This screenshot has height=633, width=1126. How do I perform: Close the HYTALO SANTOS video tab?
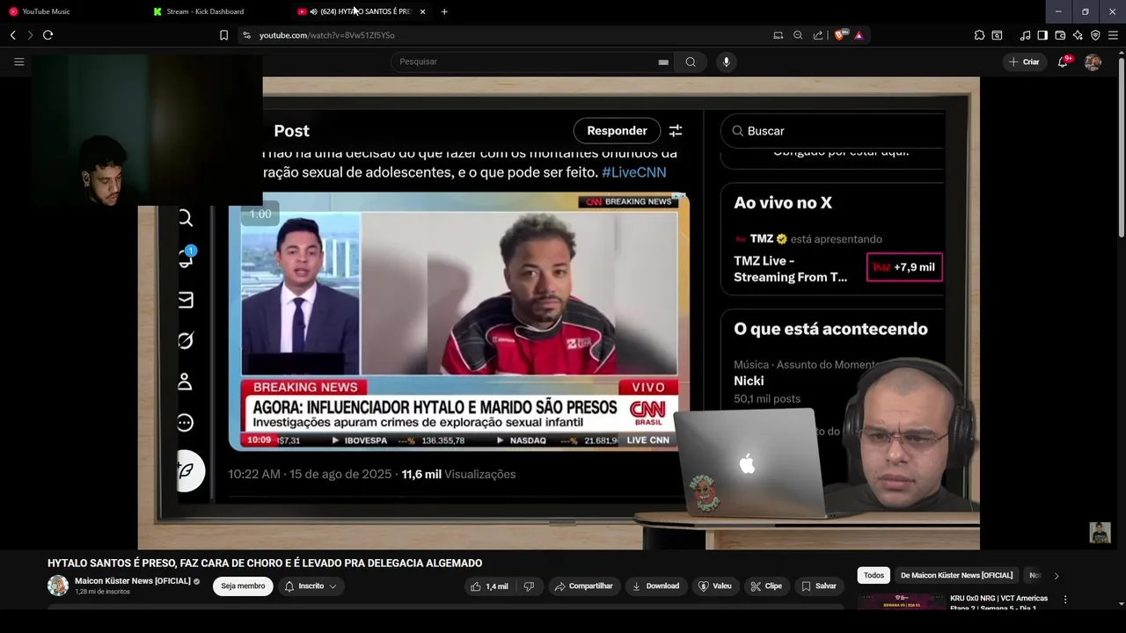click(423, 11)
